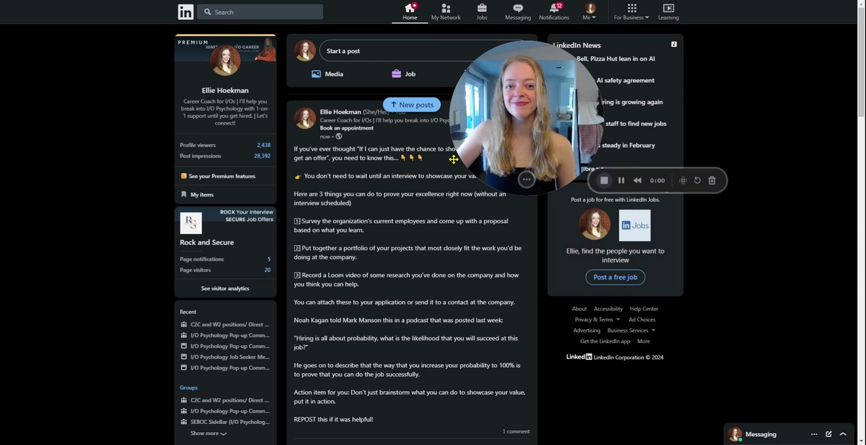Screen dimensions: 866x445
Task: Open More footer link
Action: 644,341
